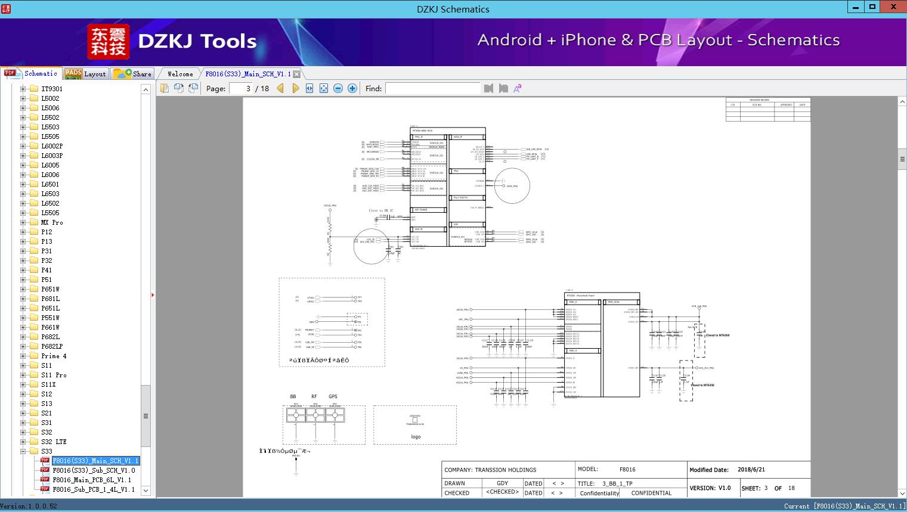Open the Share tab
Image resolution: width=907 pixels, height=512 pixels.
coord(132,74)
